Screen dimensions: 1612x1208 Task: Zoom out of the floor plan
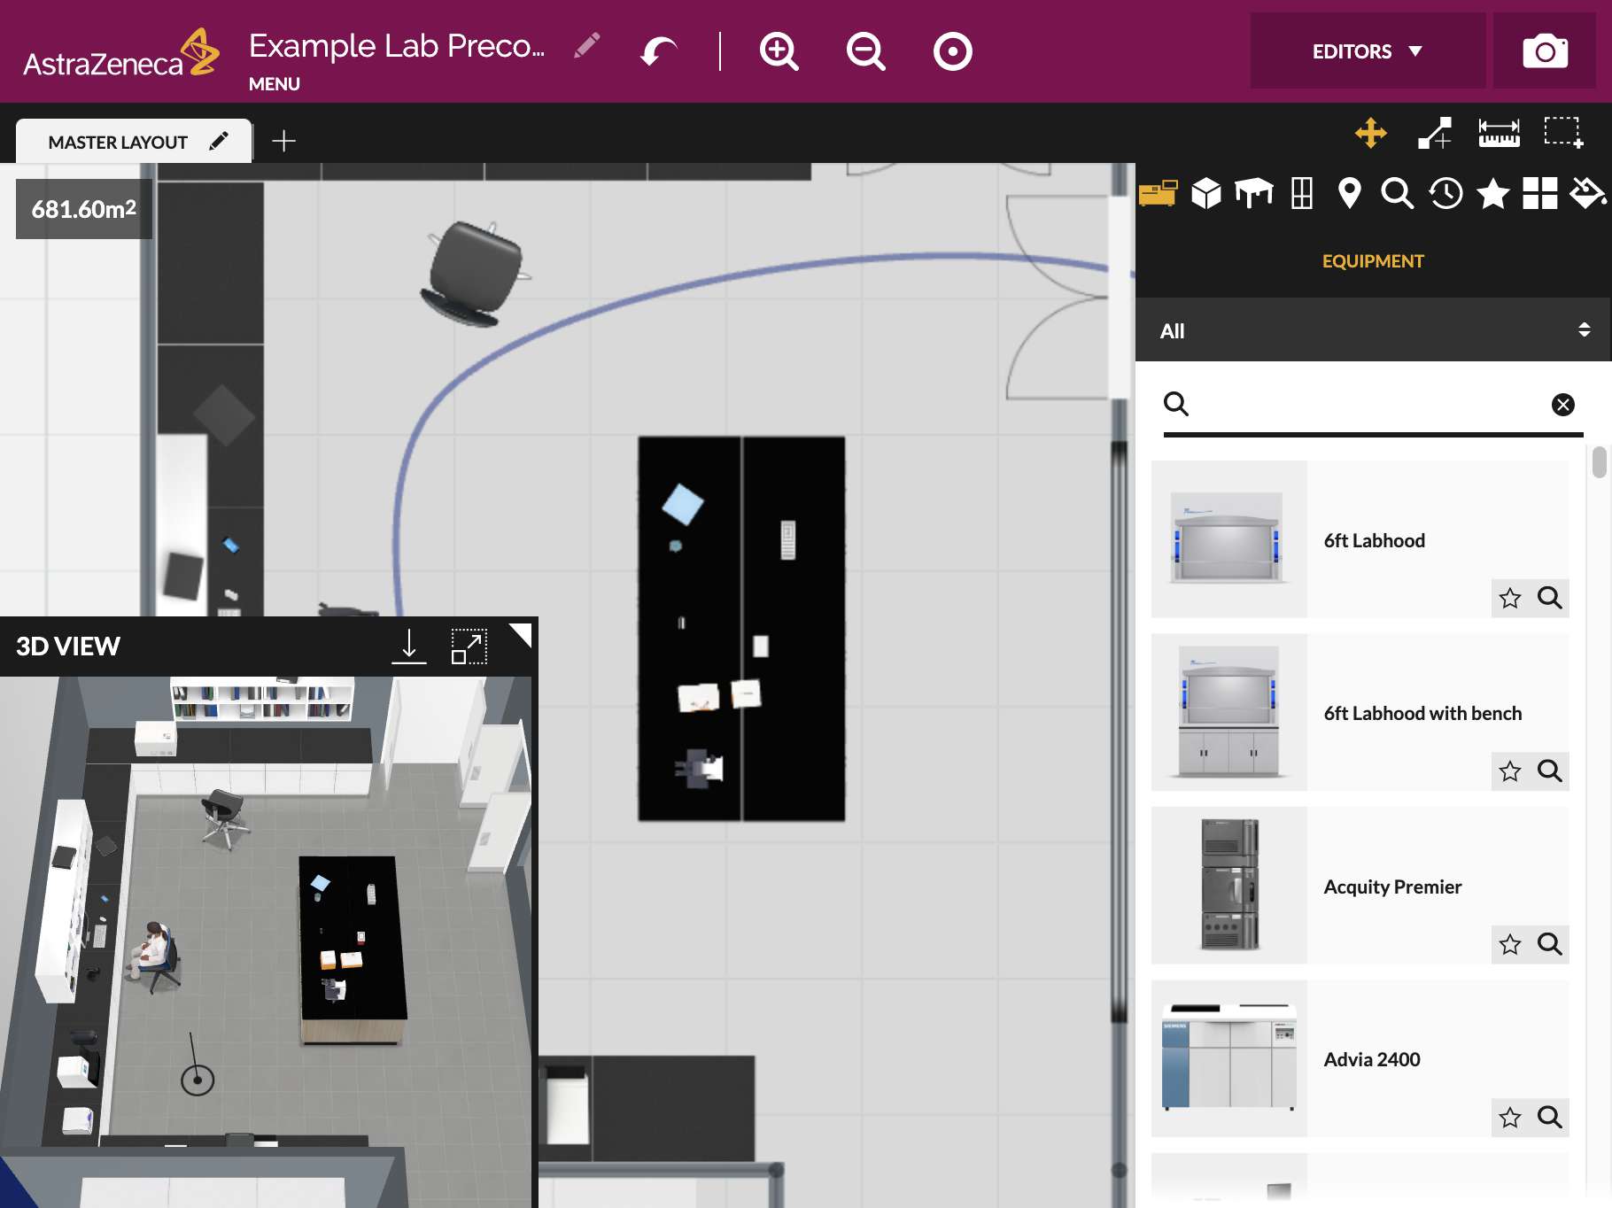tap(865, 51)
